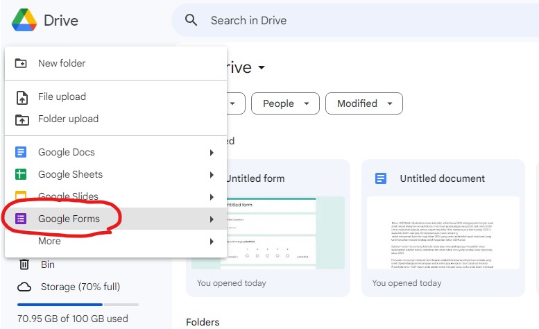Click the New folder icon
539x329 pixels.
[22, 63]
